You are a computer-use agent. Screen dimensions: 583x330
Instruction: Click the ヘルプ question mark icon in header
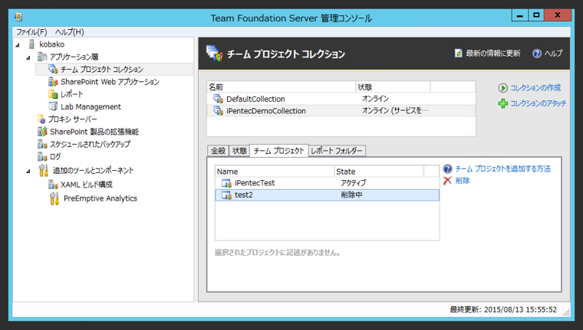[536, 54]
